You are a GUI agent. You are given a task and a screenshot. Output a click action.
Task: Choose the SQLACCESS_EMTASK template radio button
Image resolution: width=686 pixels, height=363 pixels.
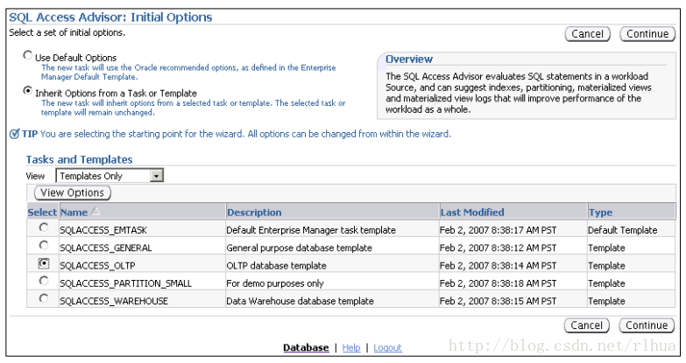(x=43, y=227)
